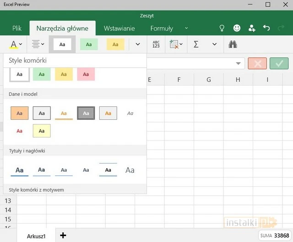Screen dimensions: 293x242
Task: Apply the green 'Aa' cell style in ribbon
Action: [89, 44]
